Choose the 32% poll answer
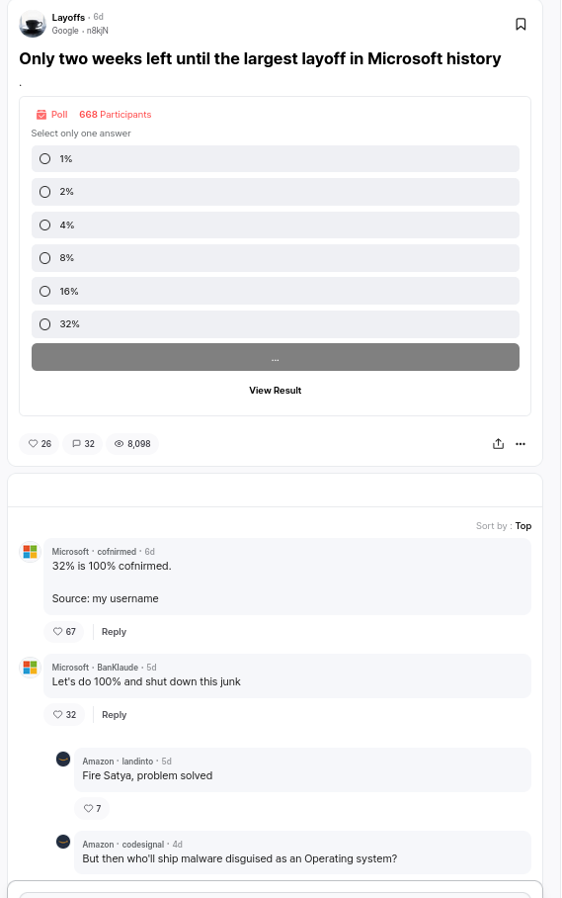The height and width of the screenshot is (898, 562). click(x=275, y=324)
